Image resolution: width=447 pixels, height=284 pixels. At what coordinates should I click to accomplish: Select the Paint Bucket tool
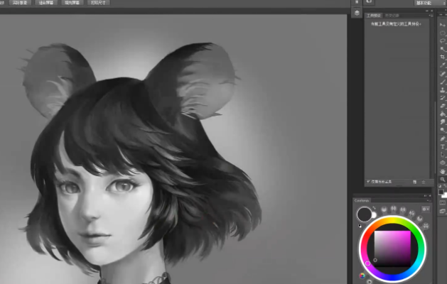point(443,114)
